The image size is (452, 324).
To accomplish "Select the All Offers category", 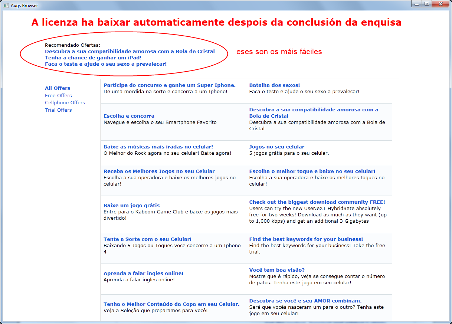I will 57,88.
